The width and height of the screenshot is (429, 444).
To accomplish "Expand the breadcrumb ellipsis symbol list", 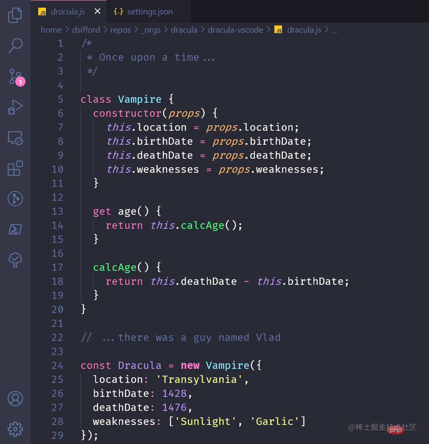I will click(334, 30).
